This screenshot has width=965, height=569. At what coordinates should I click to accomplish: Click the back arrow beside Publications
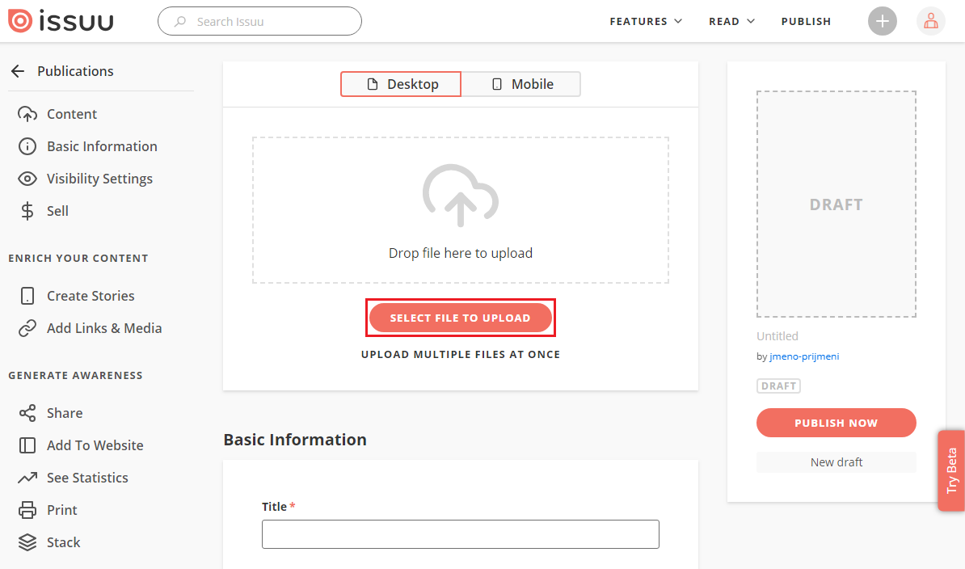click(x=18, y=71)
